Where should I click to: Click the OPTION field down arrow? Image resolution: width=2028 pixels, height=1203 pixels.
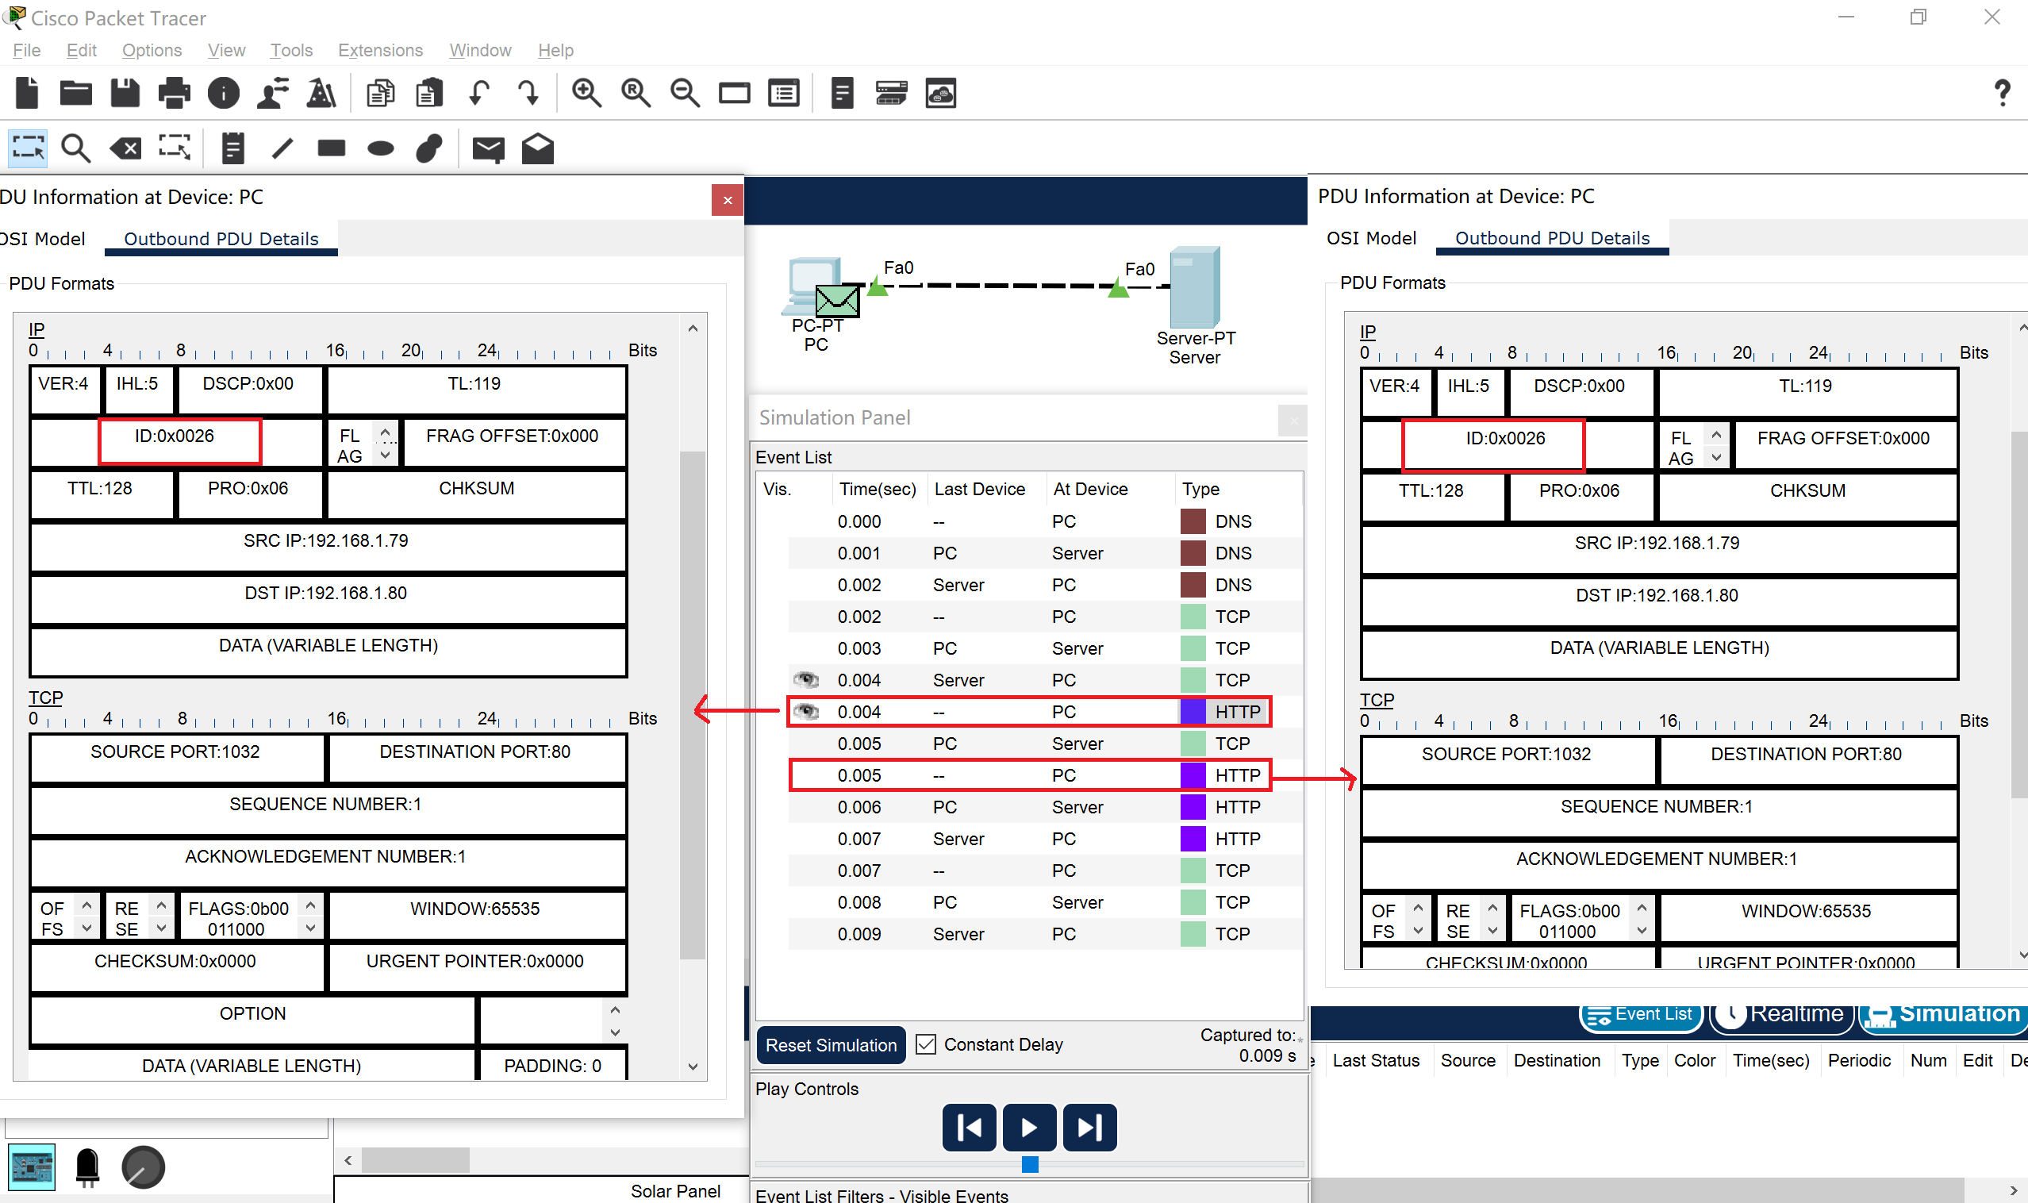coord(615,1032)
